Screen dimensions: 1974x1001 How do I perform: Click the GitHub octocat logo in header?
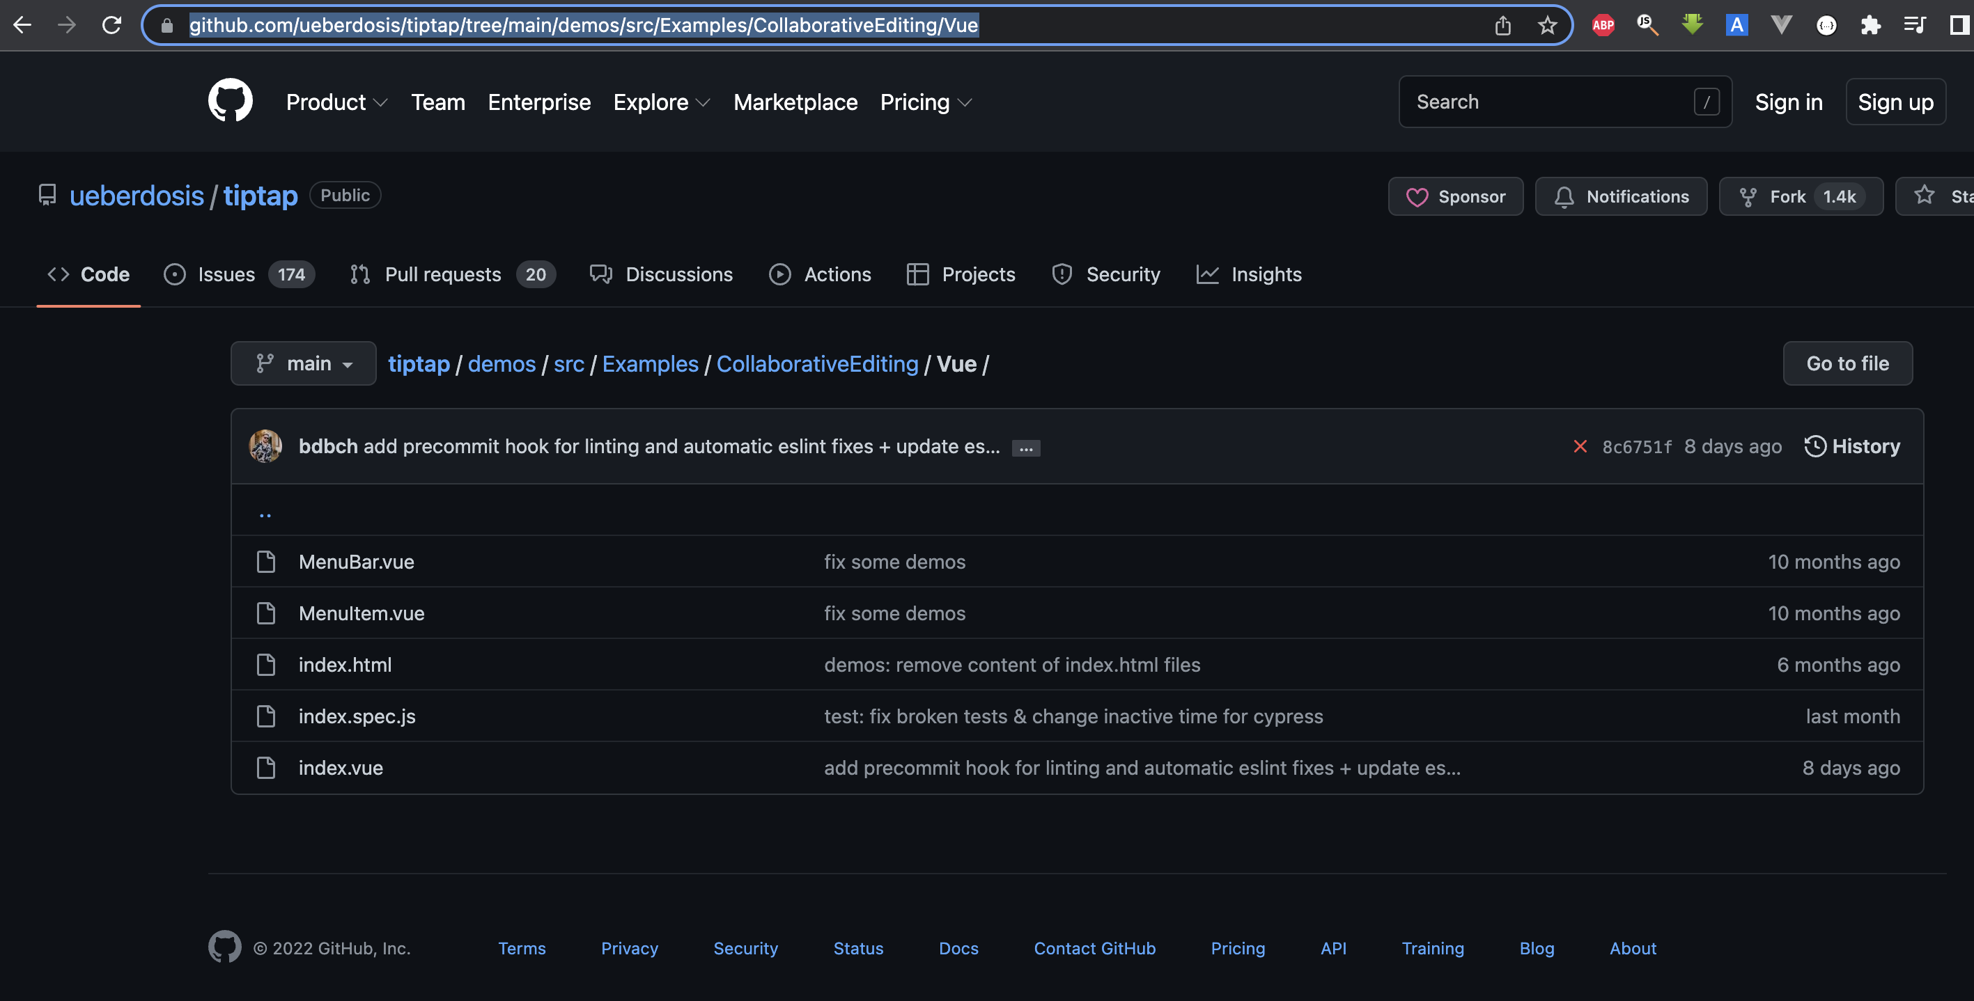pyautogui.click(x=230, y=100)
